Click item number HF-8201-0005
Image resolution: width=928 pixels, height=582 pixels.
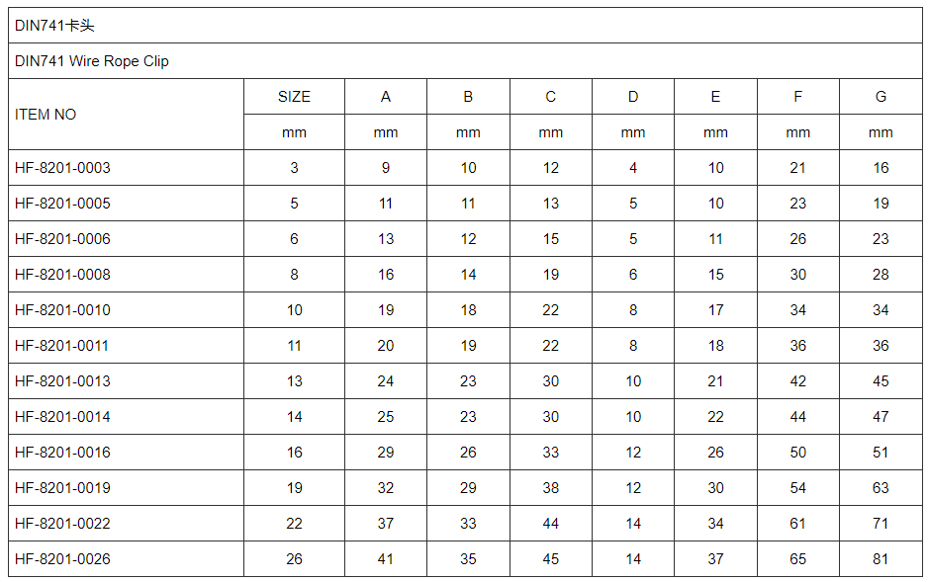pos(62,204)
